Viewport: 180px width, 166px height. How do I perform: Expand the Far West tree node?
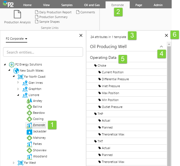click(x=14, y=163)
